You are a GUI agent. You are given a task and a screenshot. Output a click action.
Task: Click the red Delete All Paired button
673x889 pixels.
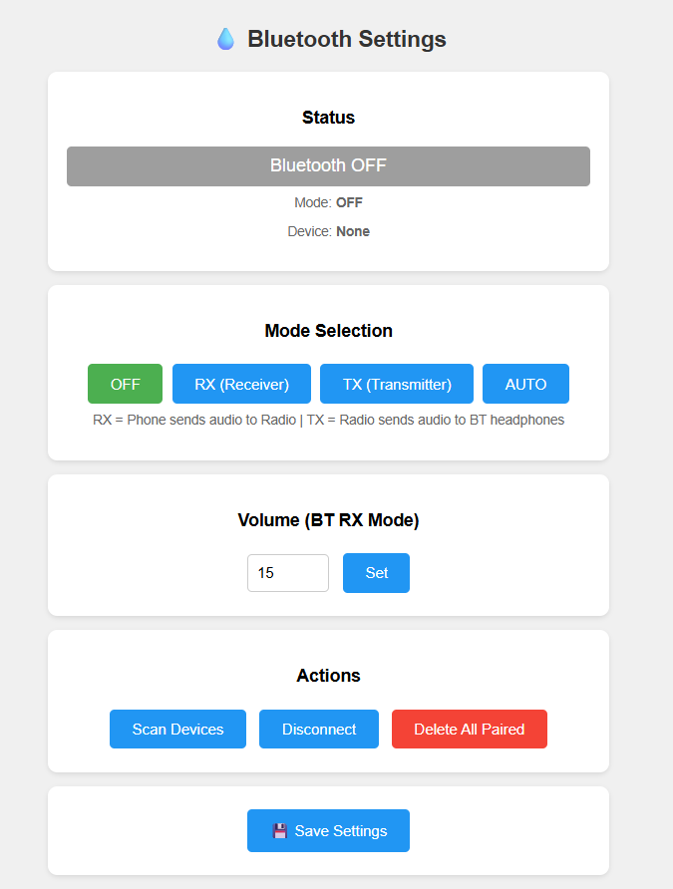click(x=469, y=730)
